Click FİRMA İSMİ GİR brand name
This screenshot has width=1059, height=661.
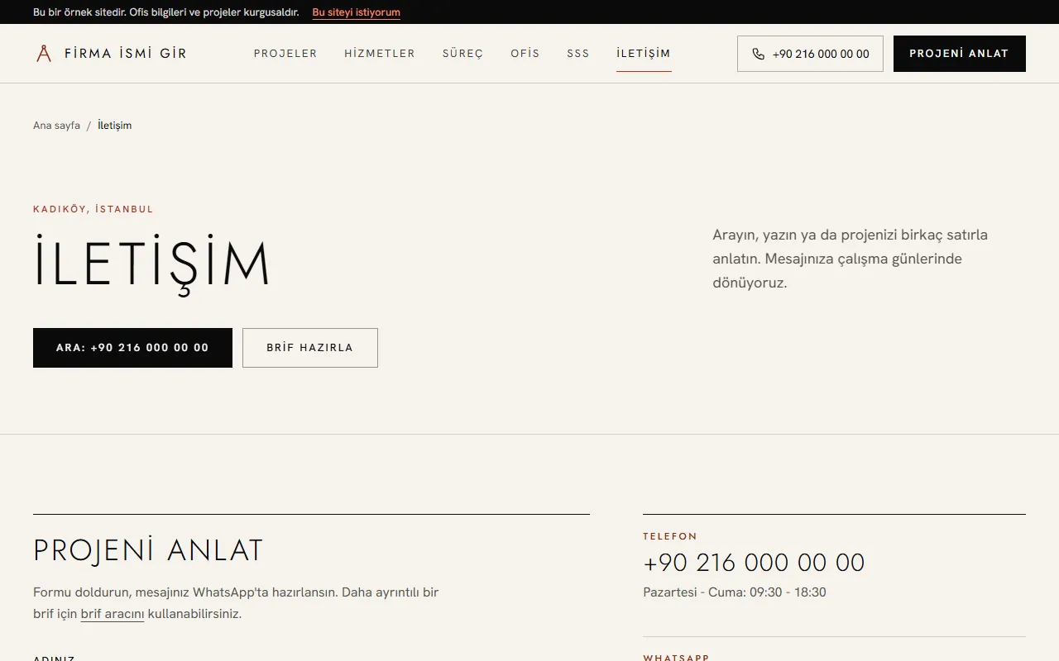tap(126, 54)
